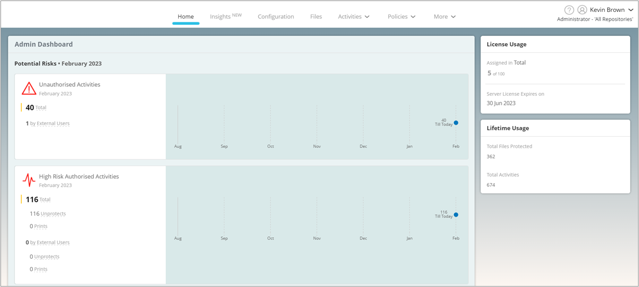Open the Configuration tab
The height and width of the screenshot is (287, 639).
point(276,16)
